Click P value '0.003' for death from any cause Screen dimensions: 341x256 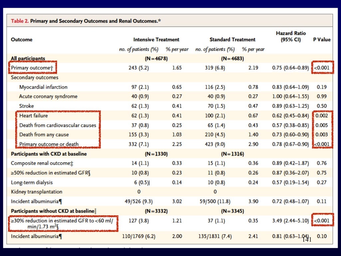tap(321, 135)
